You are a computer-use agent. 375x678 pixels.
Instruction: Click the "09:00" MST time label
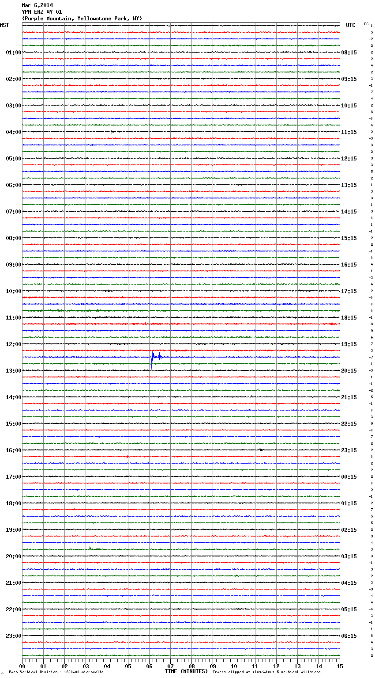click(x=14, y=265)
